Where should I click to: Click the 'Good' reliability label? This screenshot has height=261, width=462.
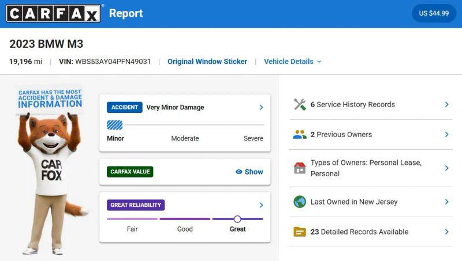(x=185, y=229)
